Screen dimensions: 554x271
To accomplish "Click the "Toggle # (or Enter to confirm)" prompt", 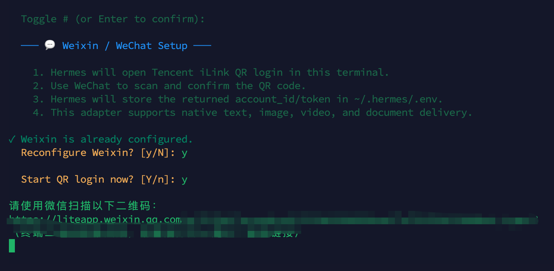I will pos(113,19).
